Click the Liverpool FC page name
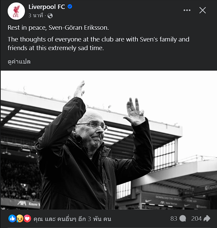Image resolution: width=217 pixels, height=228 pixels. coord(47,7)
